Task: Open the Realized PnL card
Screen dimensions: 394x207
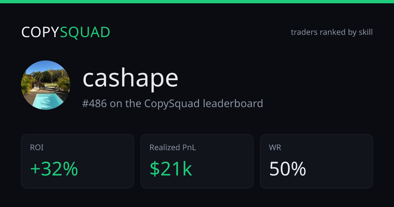Action: coord(197,161)
